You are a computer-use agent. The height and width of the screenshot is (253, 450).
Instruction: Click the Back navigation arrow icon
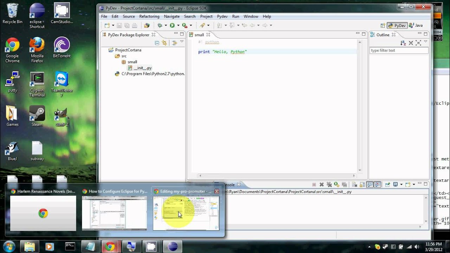pyautogui.click(x=252, y=25)
